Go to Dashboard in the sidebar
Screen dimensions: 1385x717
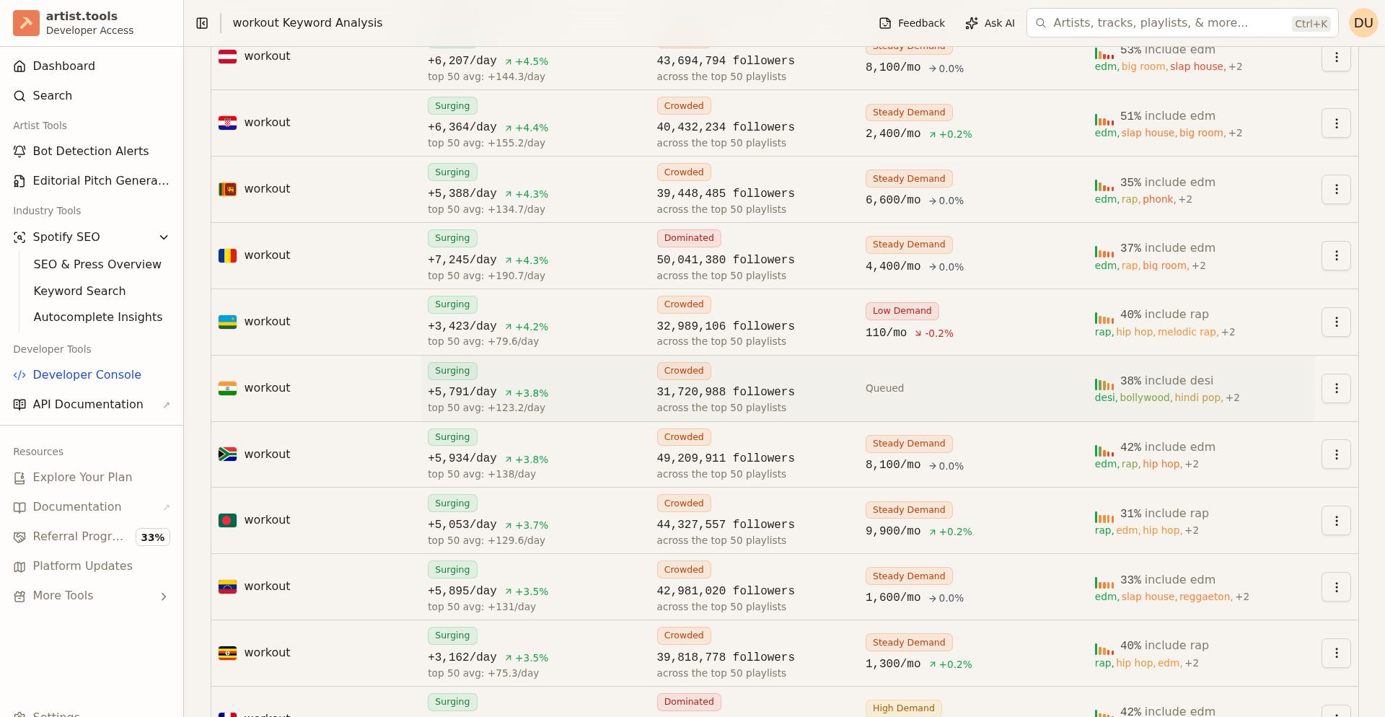click(x=92, y=66)
